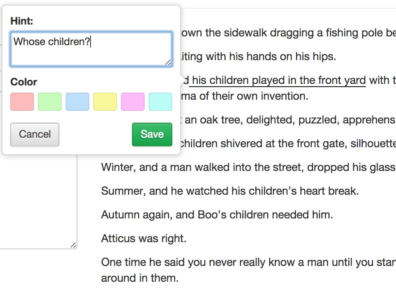Select the green highlight color swatch
Viewport: 396px width, 296px height.
pos(49,102)
